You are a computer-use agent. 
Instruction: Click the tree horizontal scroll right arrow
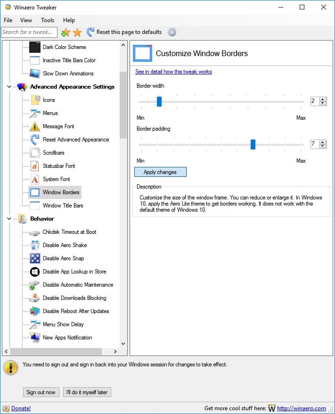coord(115,352)
